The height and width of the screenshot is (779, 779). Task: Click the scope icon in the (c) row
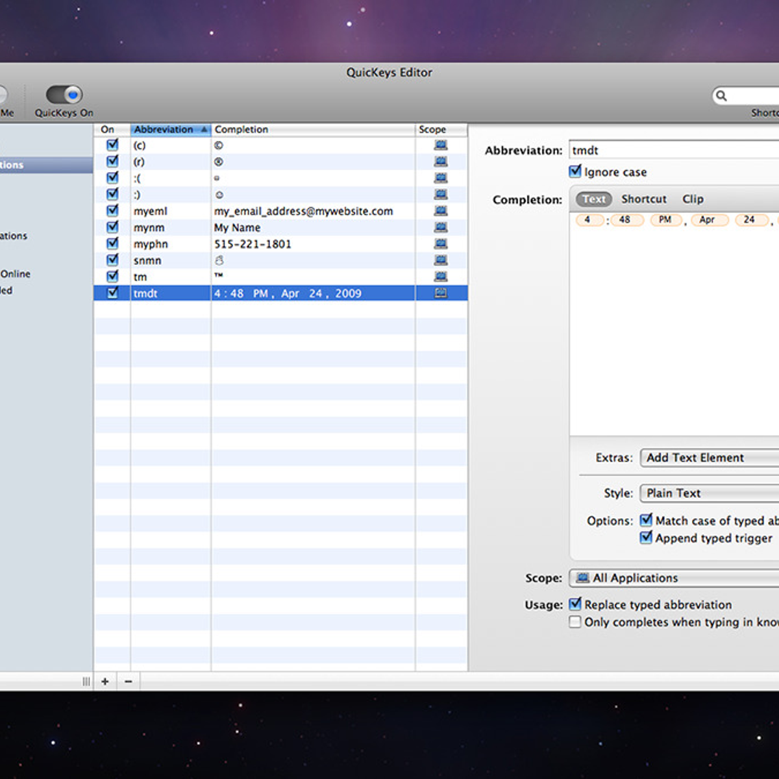pyautogui.click(x=441, y=145)
